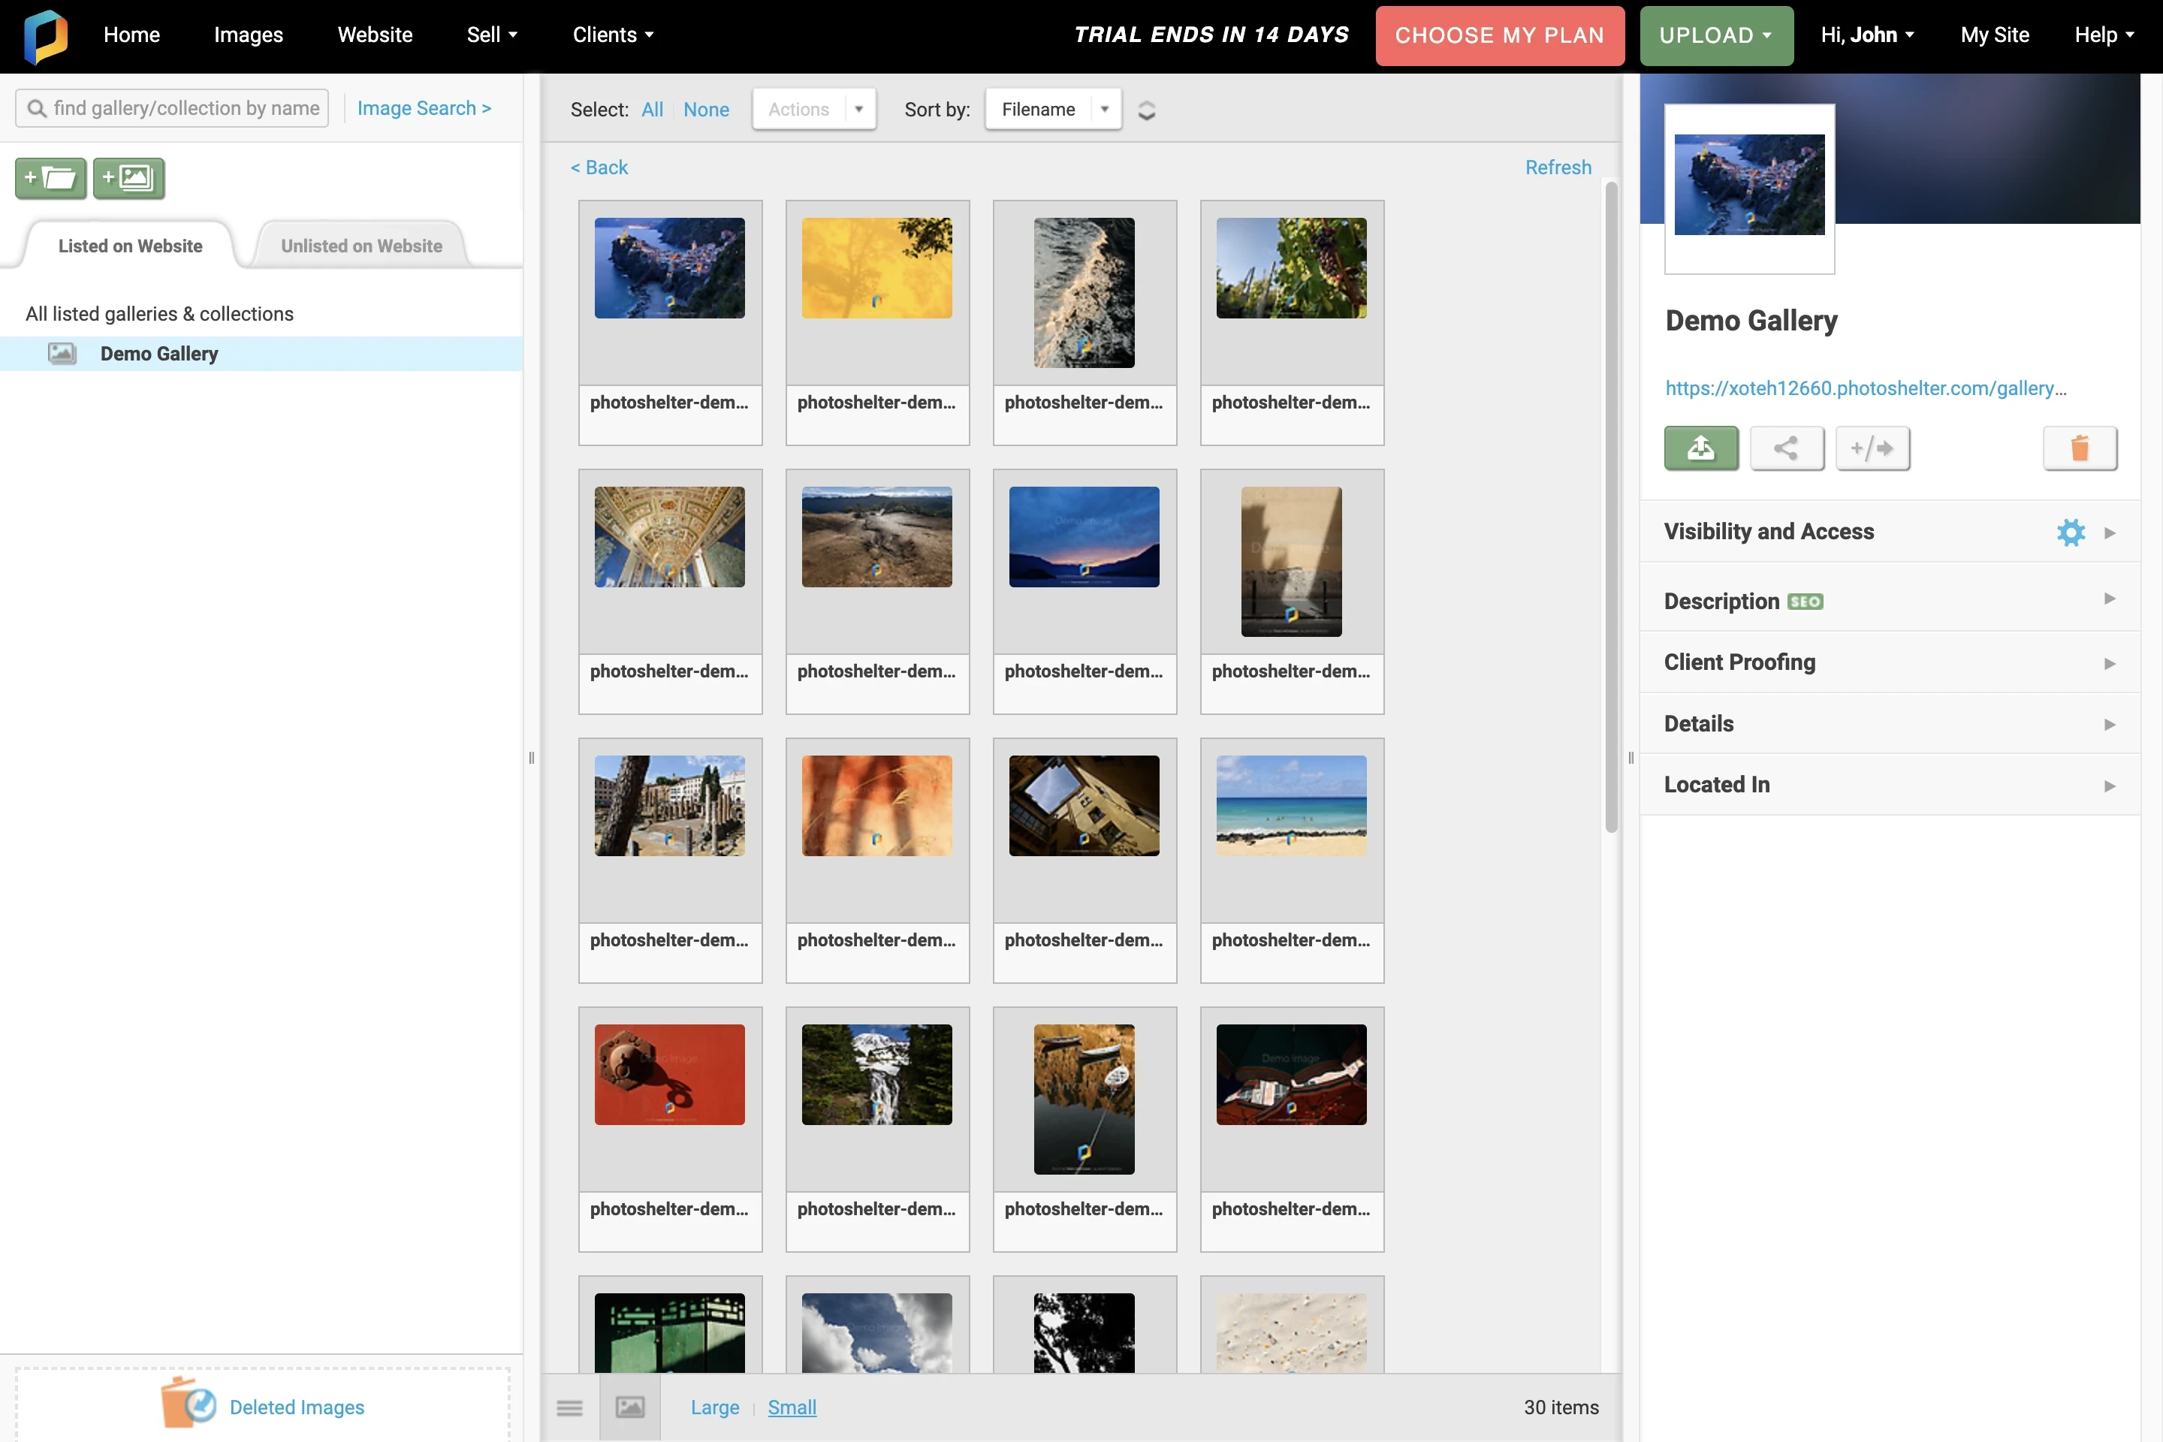Switch to list view using the lines icon
The width and height of the screenshot is (2163, 1442).
pyautogui.click(x=569, y=1407)
